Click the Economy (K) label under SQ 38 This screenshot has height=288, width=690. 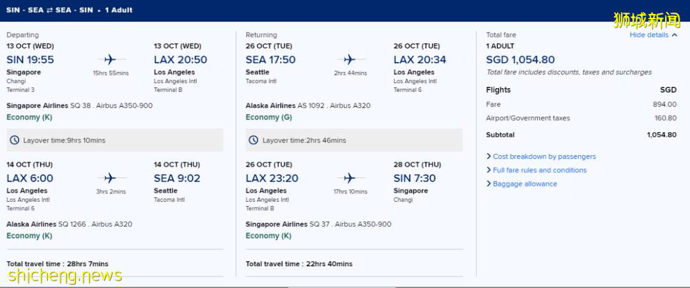29,117
